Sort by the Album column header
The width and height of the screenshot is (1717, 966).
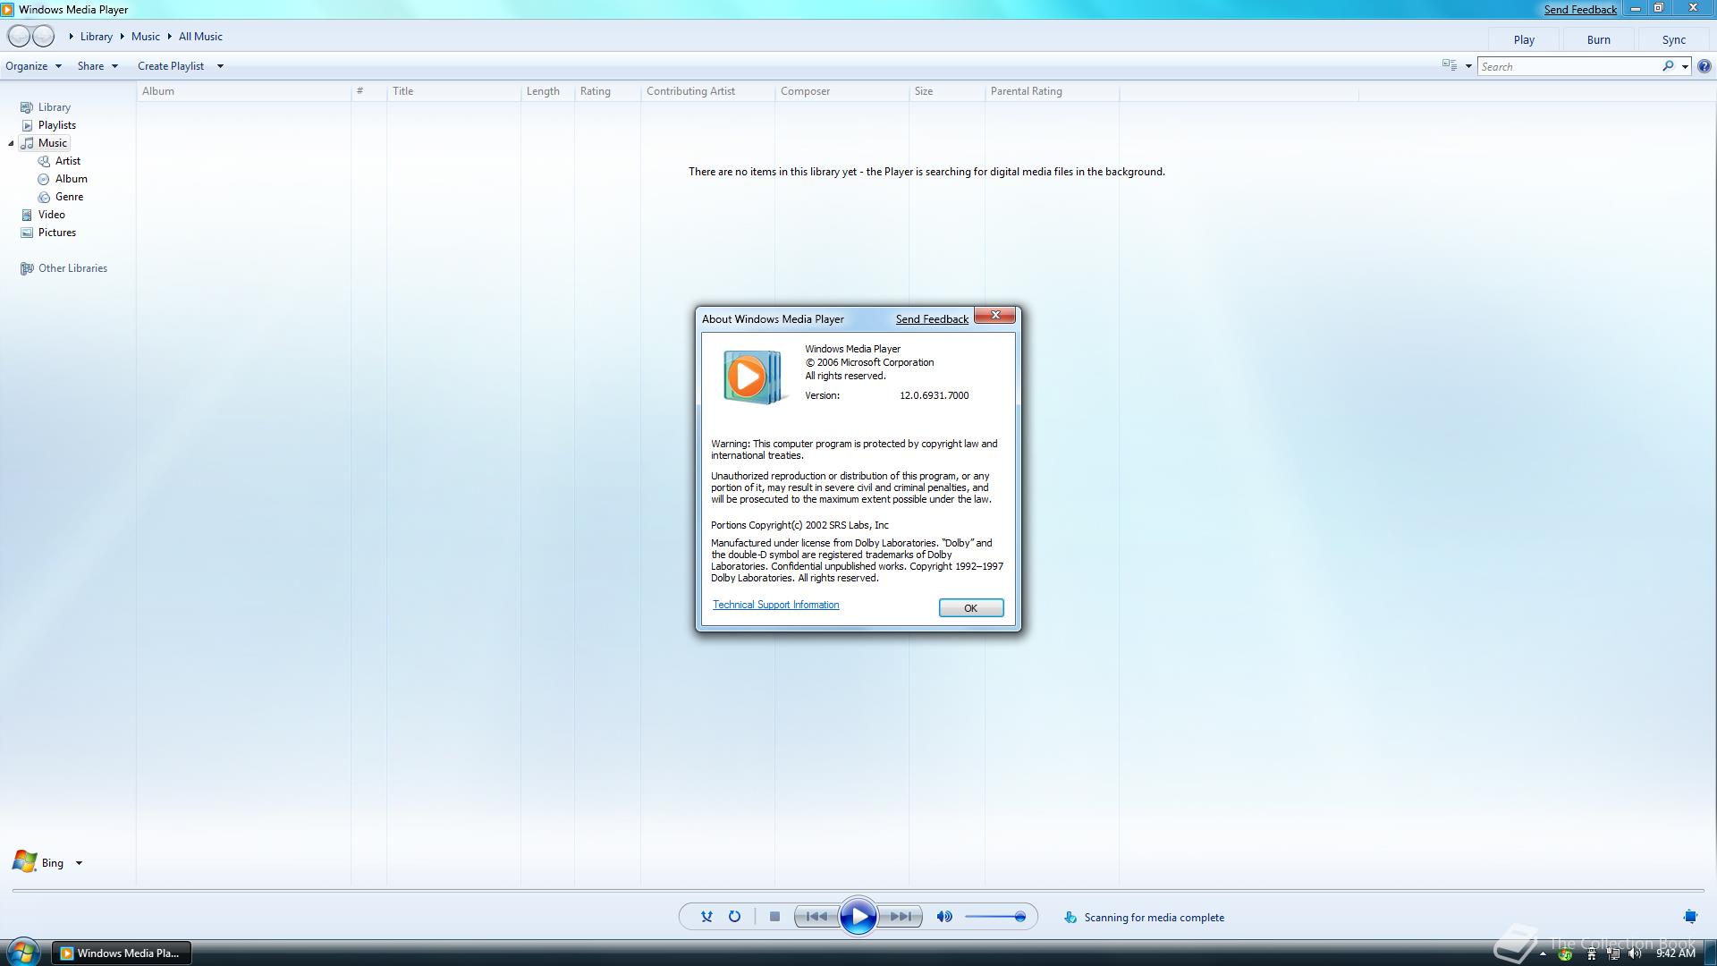click(243, 91)
